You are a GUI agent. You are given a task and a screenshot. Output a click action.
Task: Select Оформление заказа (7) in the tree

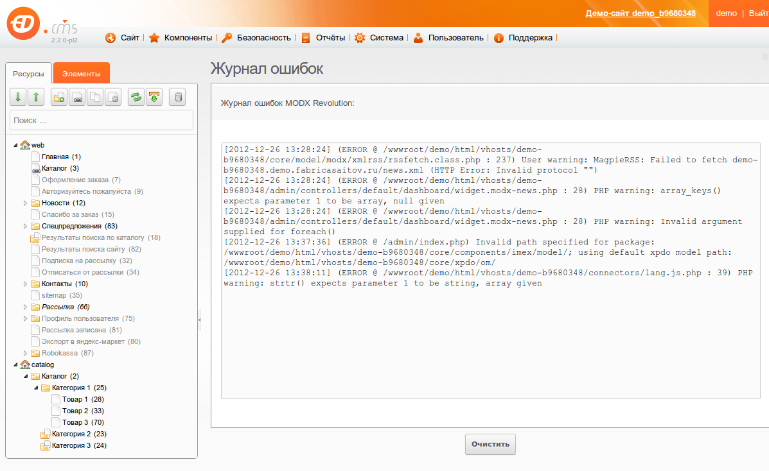coord(81,180)
